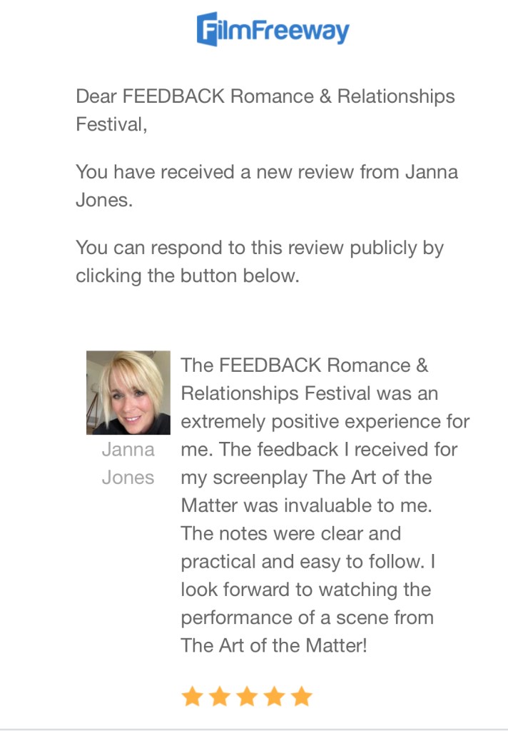
Task: Click the "performance of a scene from" line
Action: pos(307,617)
